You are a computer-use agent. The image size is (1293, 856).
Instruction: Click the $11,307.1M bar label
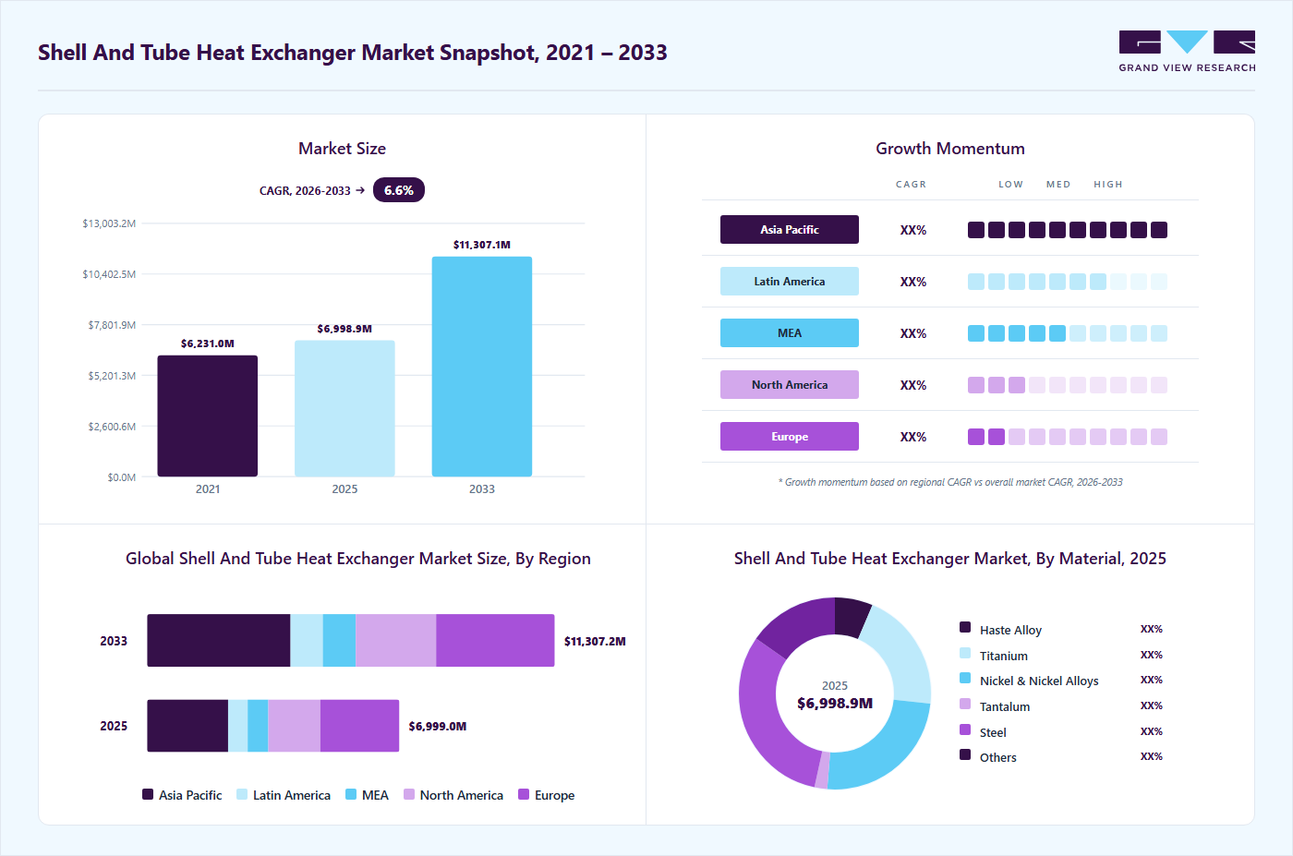point(482,245)
